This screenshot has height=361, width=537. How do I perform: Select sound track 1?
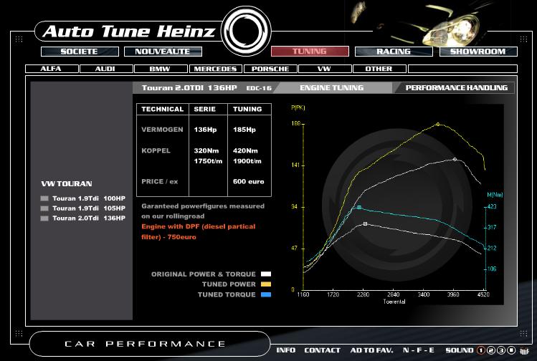481,350
